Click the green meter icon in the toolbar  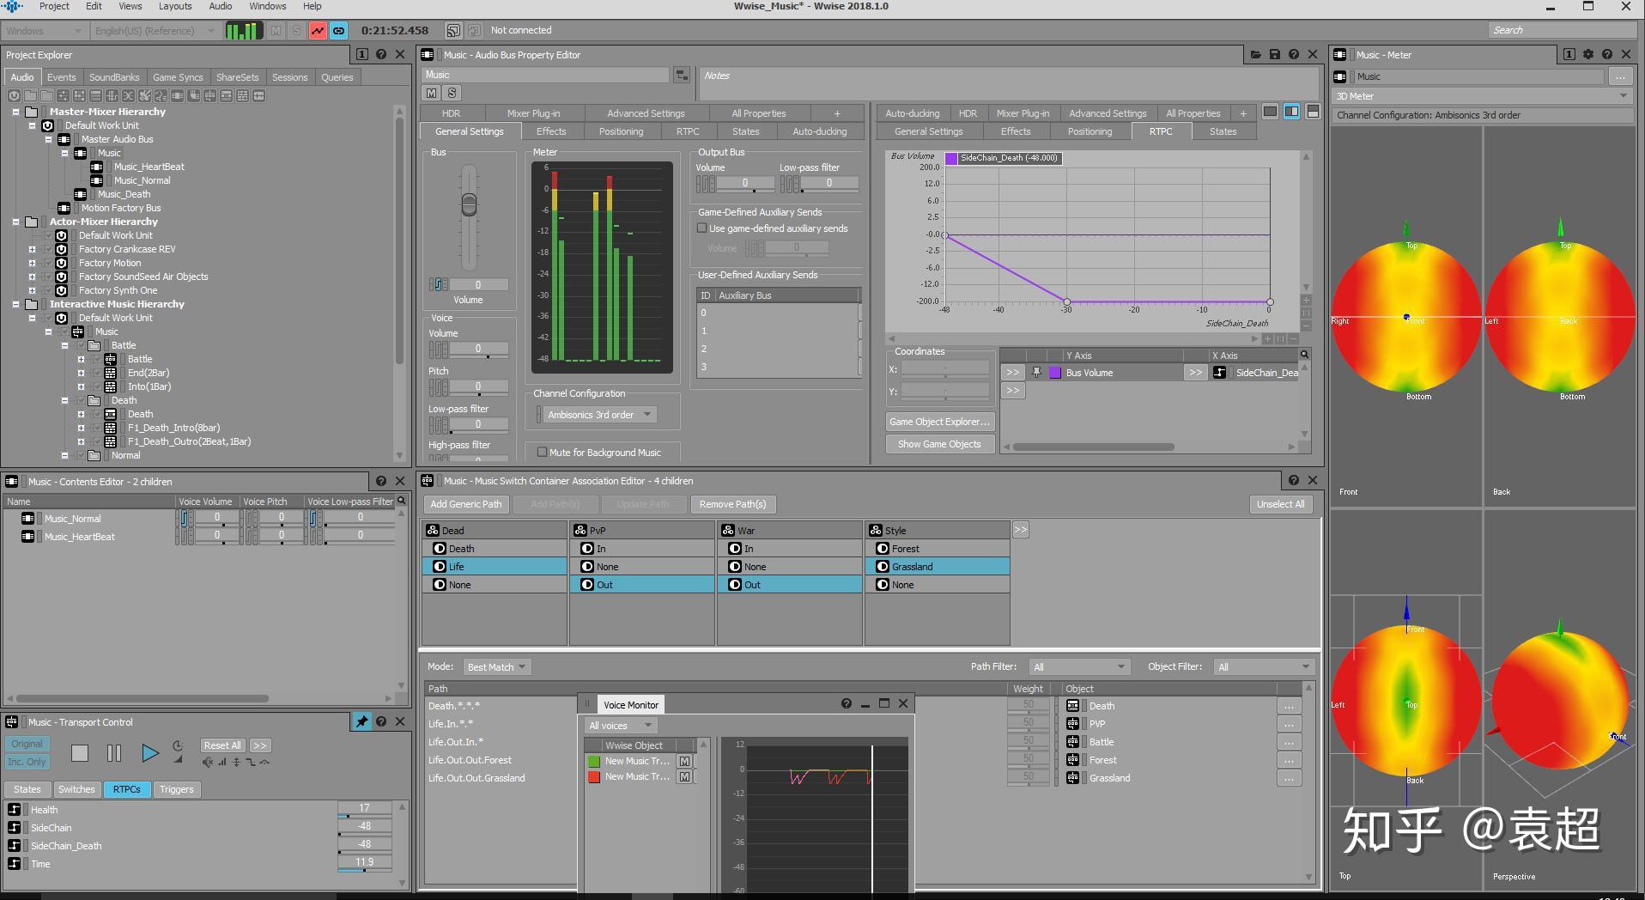[x=243, y=30]
